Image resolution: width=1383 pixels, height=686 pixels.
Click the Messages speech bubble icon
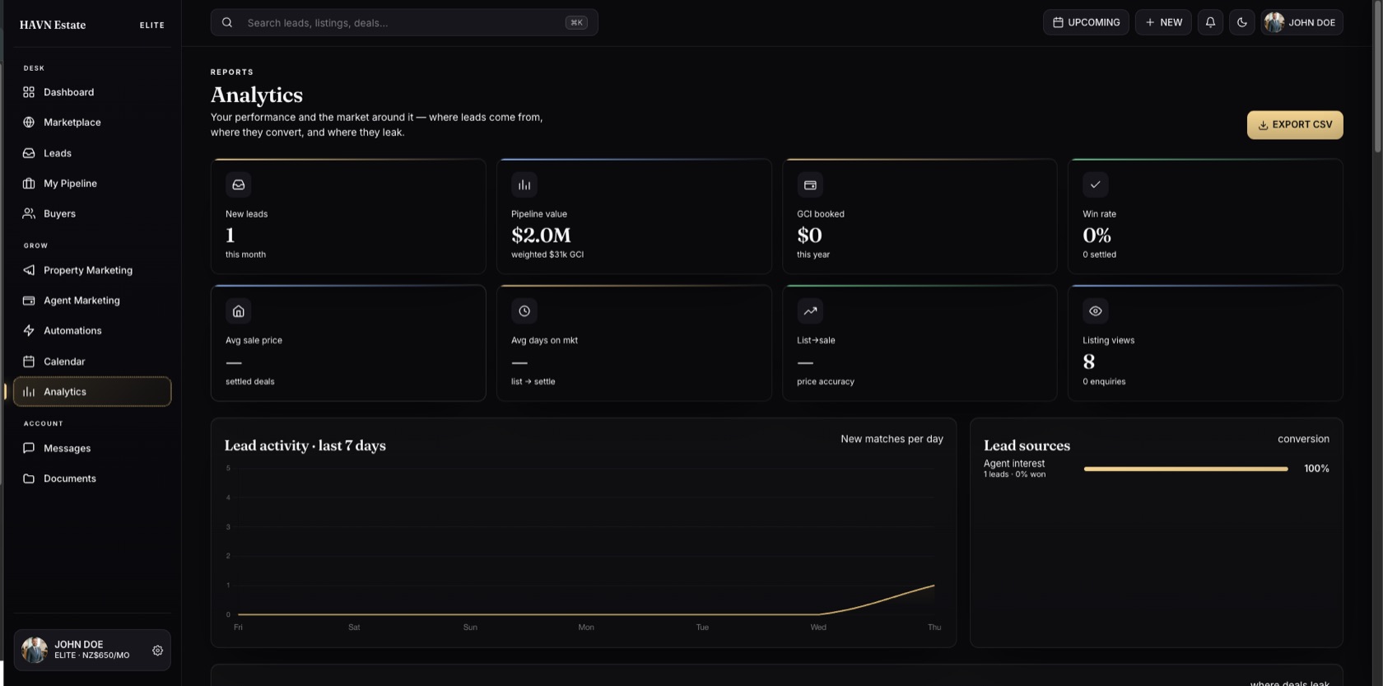(x=29, y=448)
